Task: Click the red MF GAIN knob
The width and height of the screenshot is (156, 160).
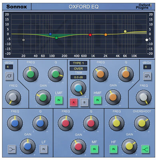Action: tap(78, 147)
